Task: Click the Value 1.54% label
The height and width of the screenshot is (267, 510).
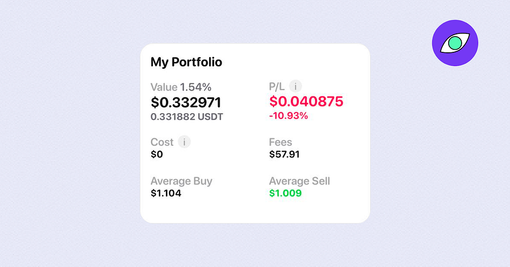Action: pyautogui.click(x=181, y=87)
